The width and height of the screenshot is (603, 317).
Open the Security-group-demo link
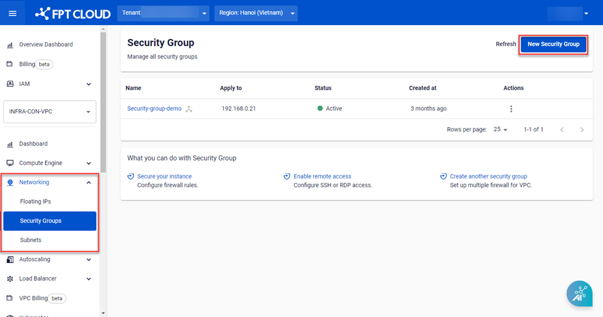[154, 109]
